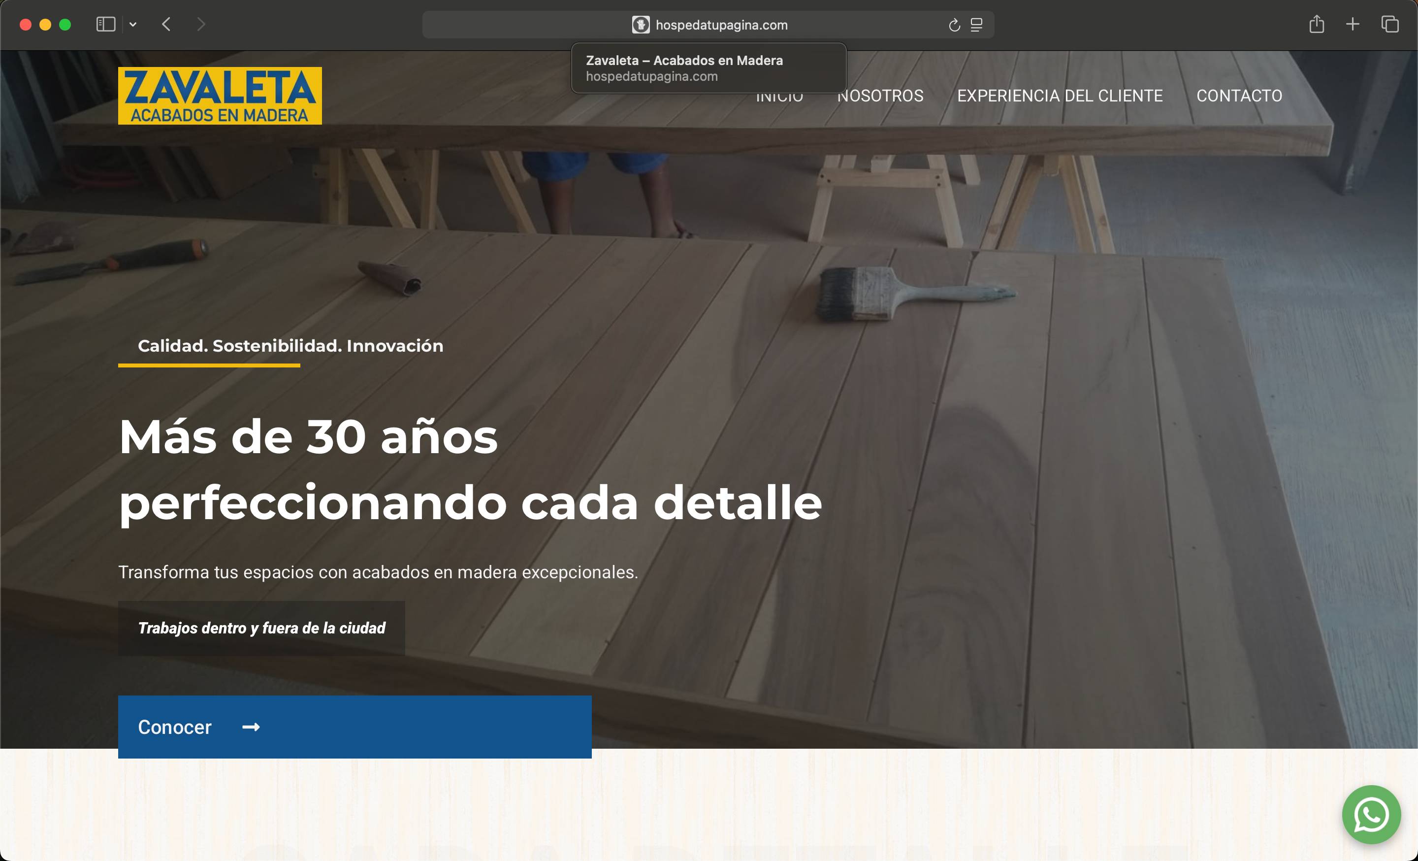1418x861 pixels.
Task: Click the hospedatupagina.com address field
Action: coord(708,25)
